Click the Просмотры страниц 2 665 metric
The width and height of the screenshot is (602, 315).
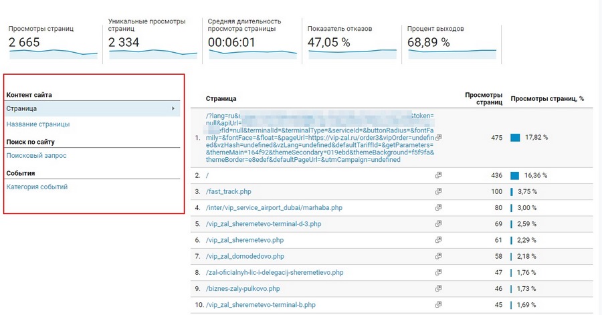(53, 42)
